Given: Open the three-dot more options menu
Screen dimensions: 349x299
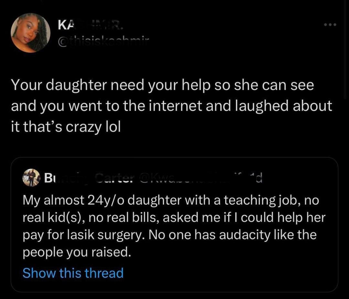Looking at the screenshot, I should coord(331,25).
